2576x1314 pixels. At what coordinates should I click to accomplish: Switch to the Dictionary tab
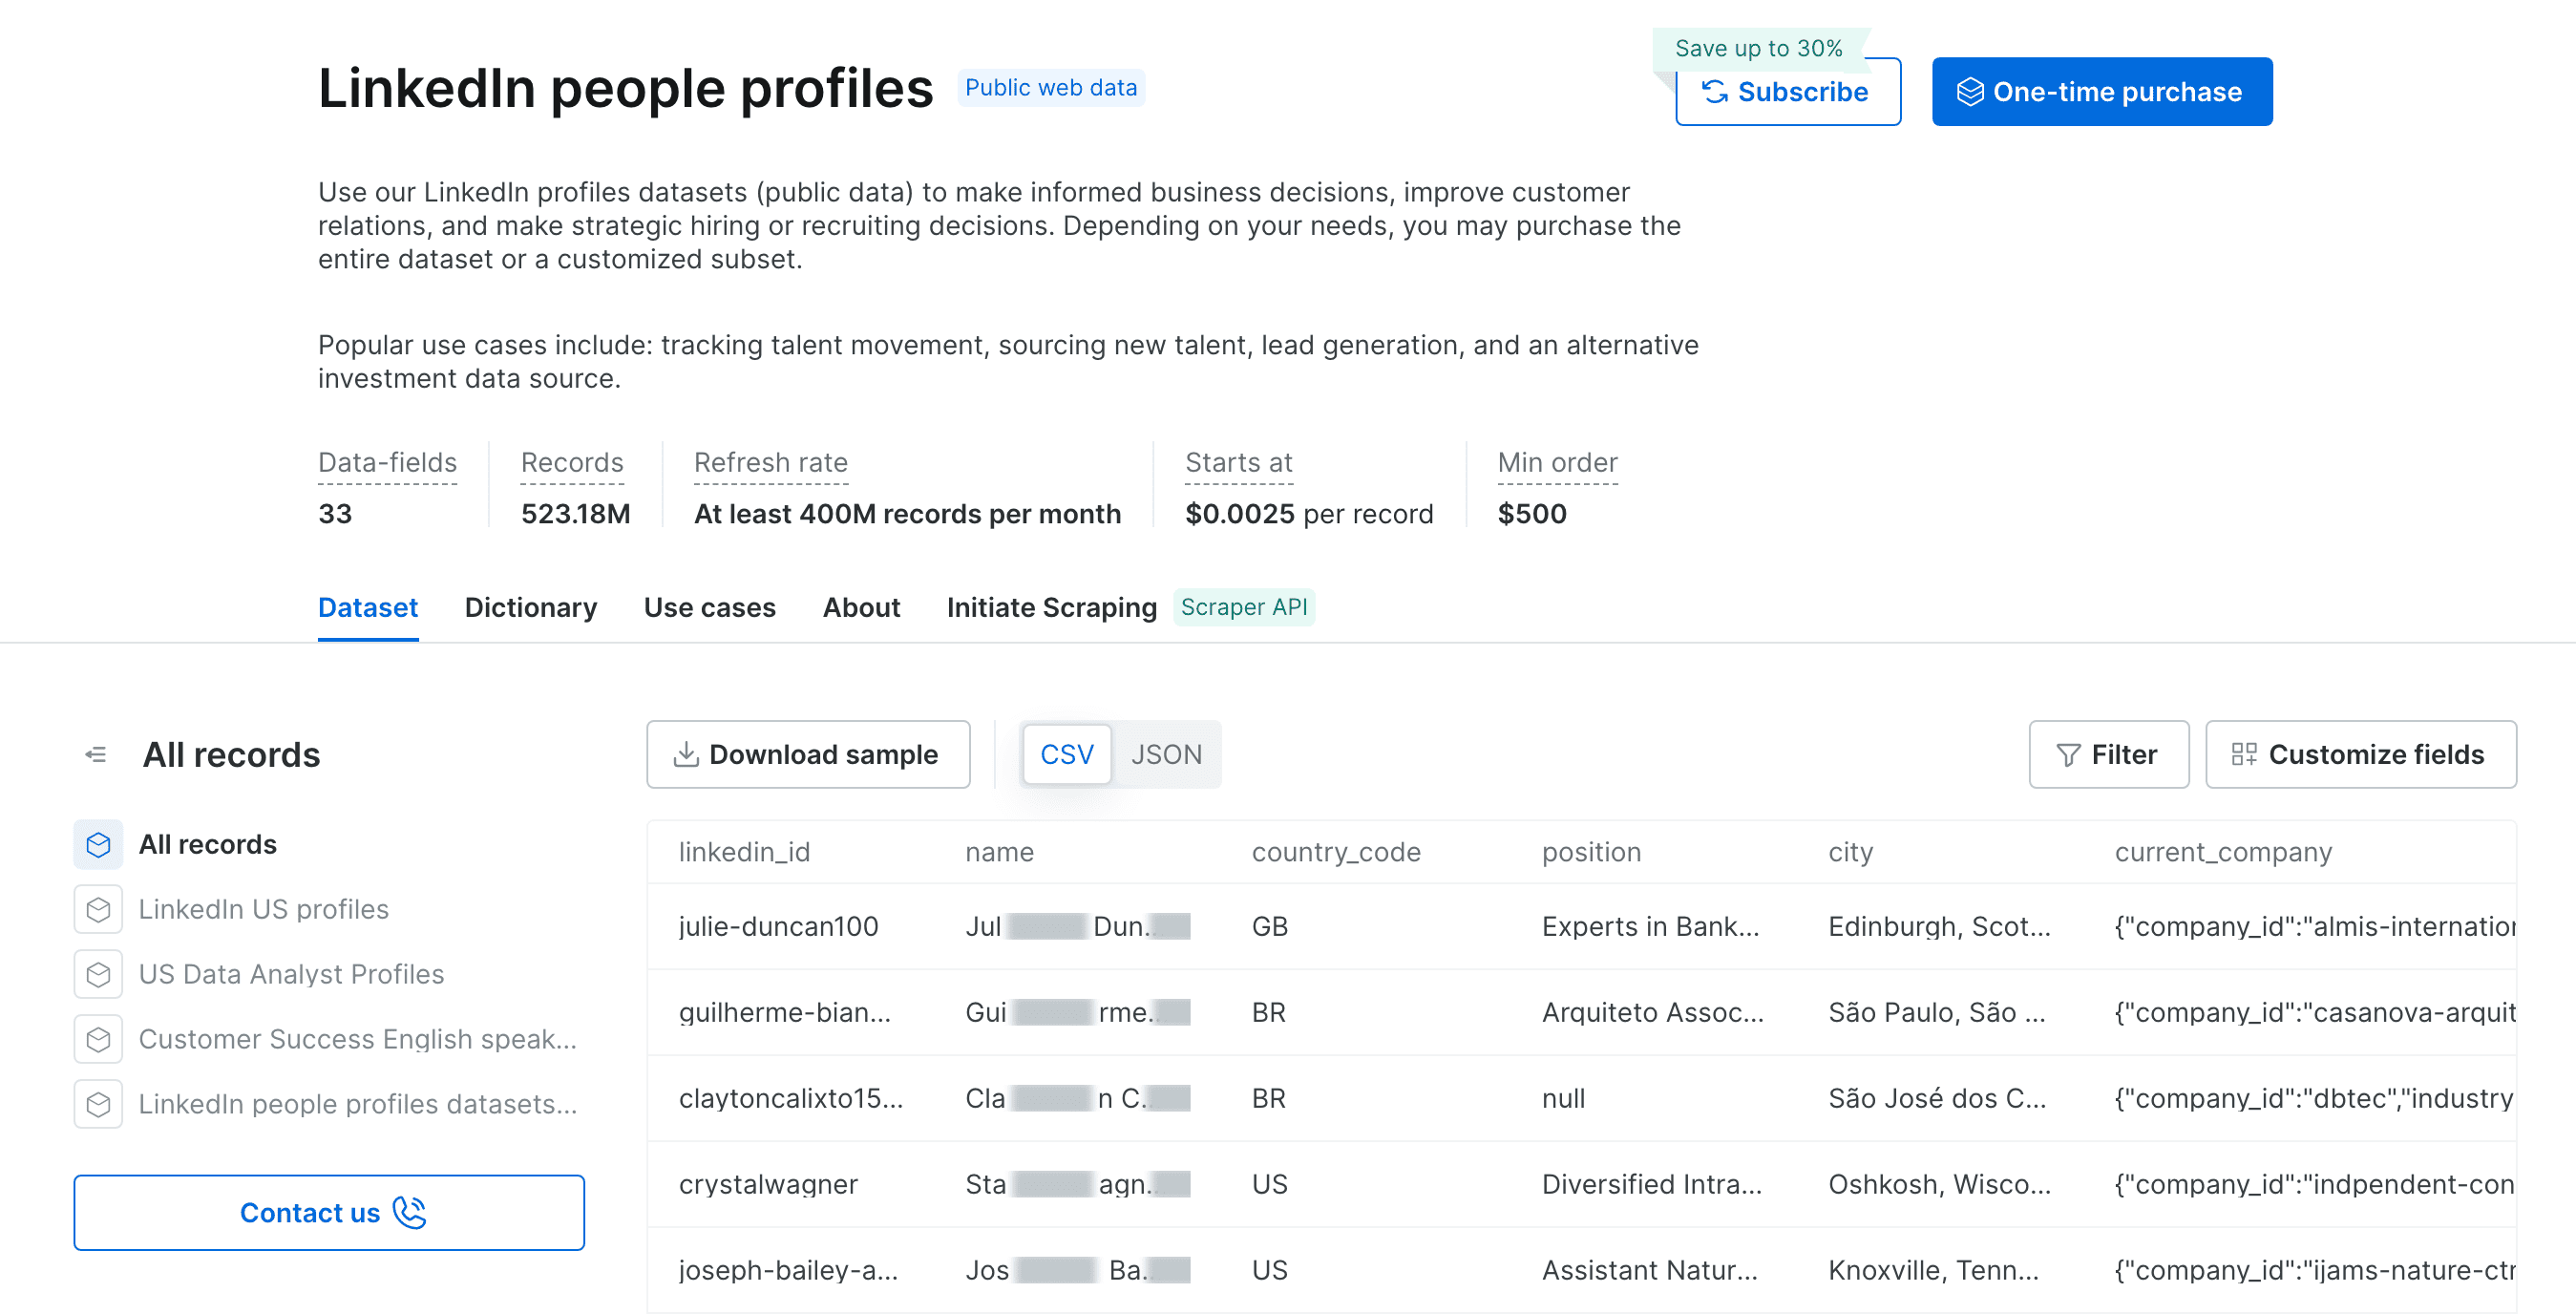(x=530, y=607)
